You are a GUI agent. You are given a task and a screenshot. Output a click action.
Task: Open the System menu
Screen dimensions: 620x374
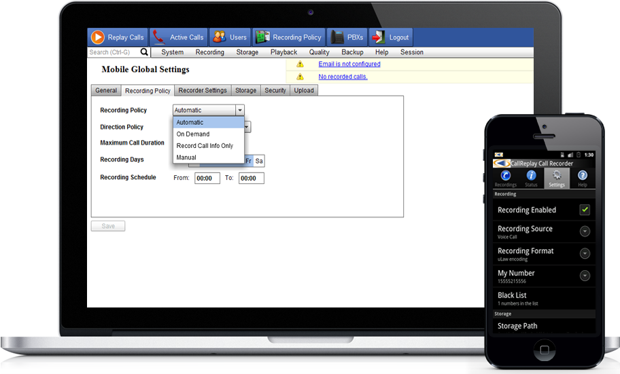coord(173,52)
